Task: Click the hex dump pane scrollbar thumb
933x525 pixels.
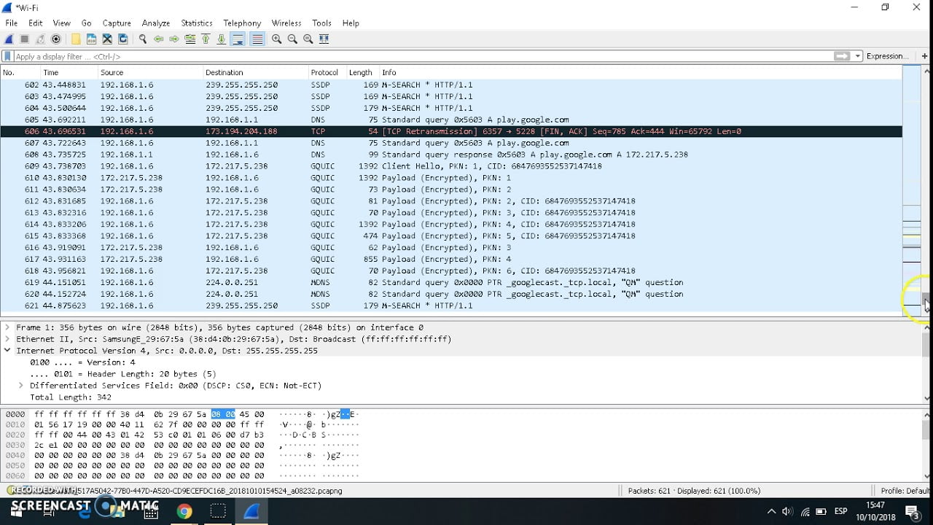Action: (x=927, y=429)
